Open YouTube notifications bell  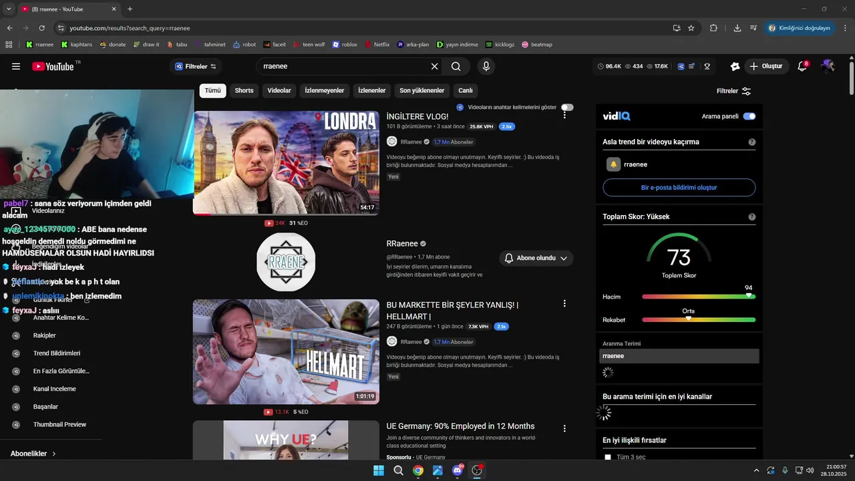click(x=802, y=66)
